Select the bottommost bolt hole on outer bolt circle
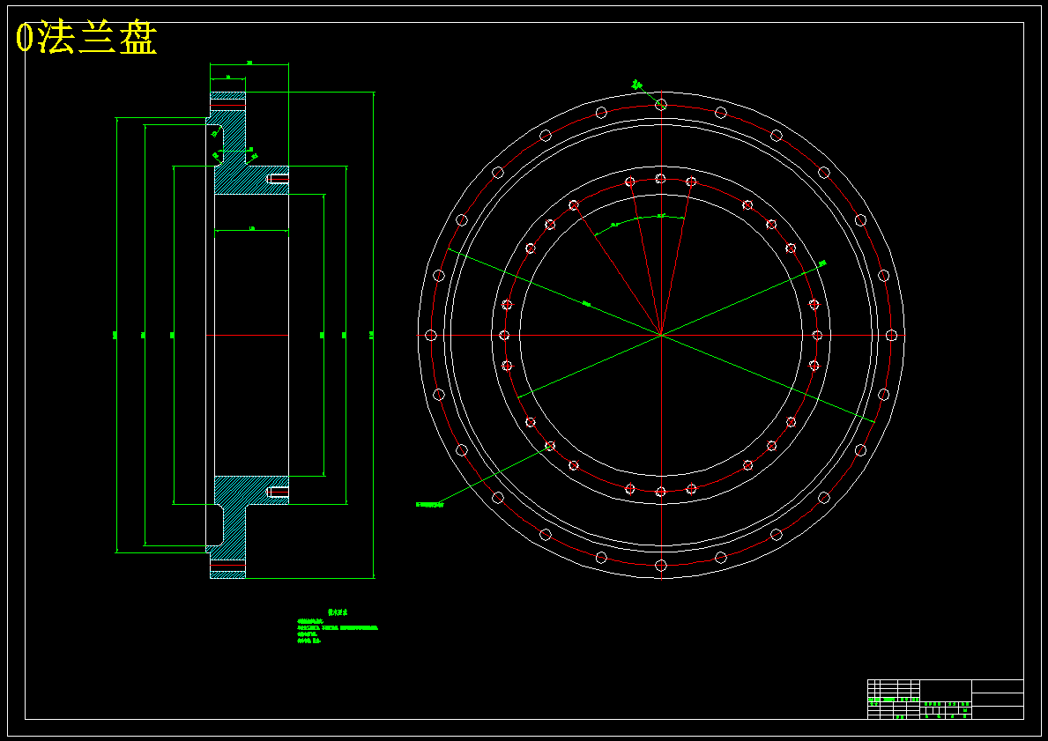This screenshot has height=741, width=1048. point(661,566)
